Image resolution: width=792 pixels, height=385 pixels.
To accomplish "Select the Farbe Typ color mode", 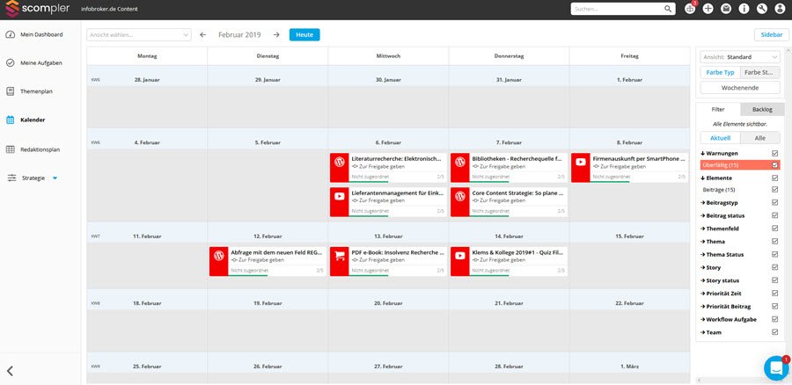I will click(720, 72).
